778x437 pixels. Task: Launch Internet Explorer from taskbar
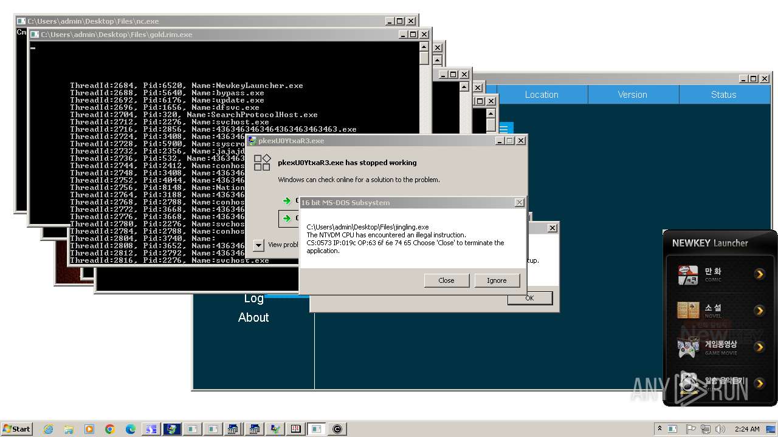48,429
